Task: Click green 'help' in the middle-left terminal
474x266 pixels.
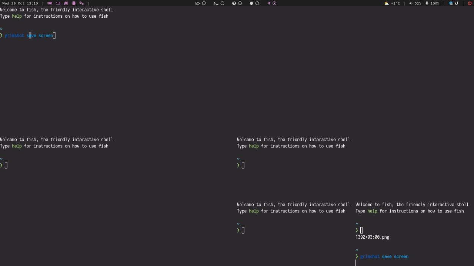Action: (x=17, y=146)
